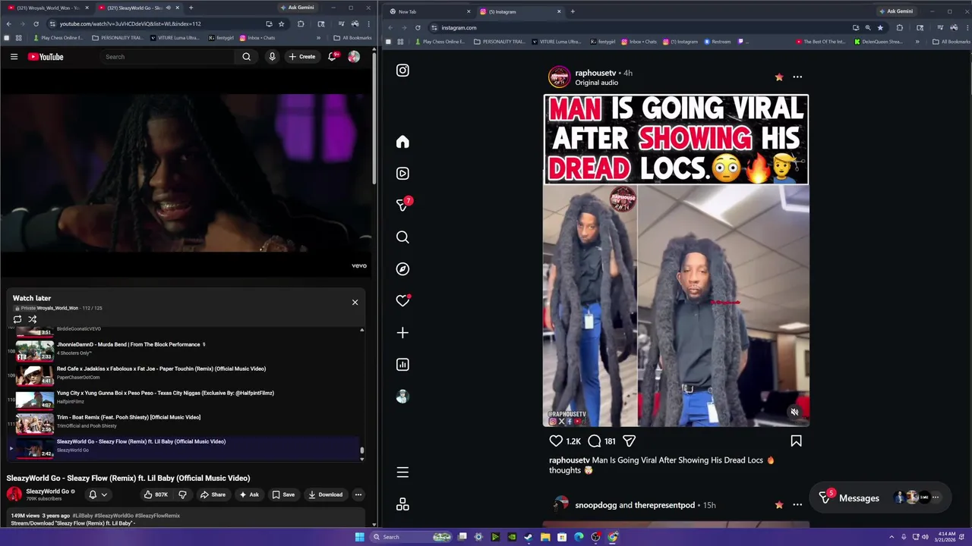Like the raphousetv post

[x=556, y=441]
